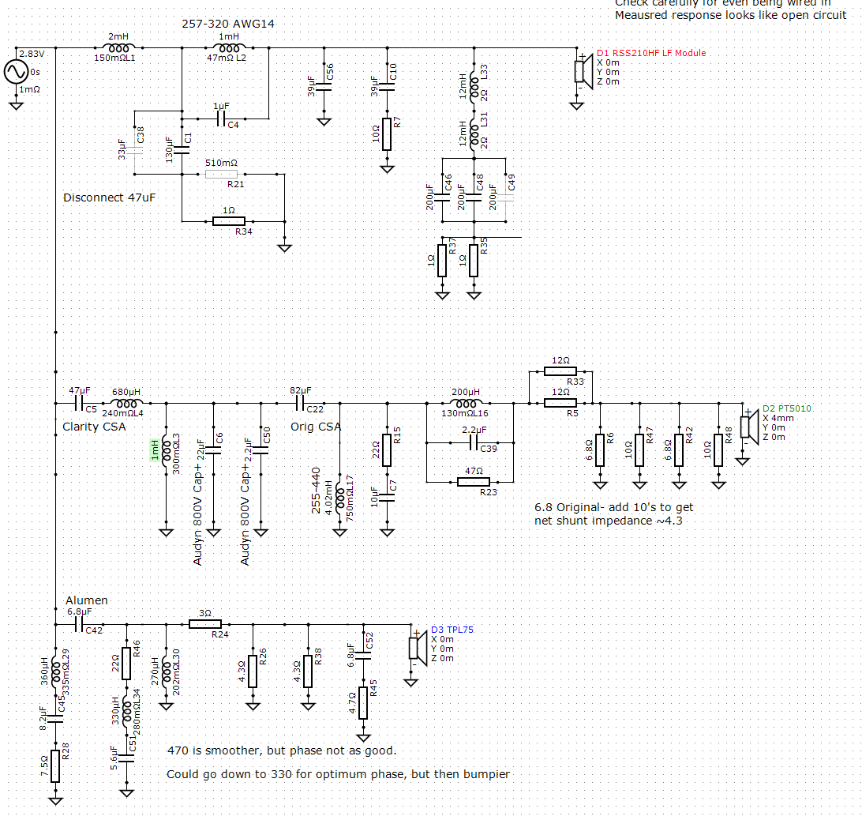Select the 6.8Ω resistor R6
This screenshot has height=820, width=862.
point(600,450)
